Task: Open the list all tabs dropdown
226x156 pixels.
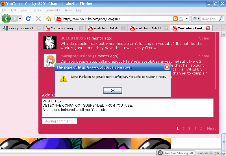Action: pyautogui.click(x=223, y=28)
